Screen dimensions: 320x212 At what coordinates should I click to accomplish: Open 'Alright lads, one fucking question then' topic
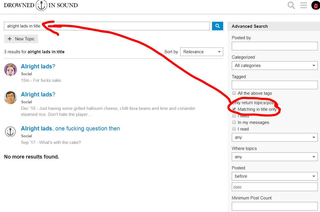tap(70, 128)
